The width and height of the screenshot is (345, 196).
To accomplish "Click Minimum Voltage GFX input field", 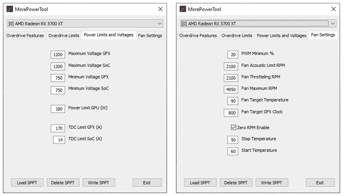I will (58, 78).
